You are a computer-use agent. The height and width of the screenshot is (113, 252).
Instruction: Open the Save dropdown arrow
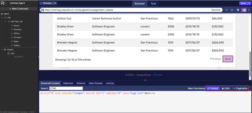pos(250,3)
